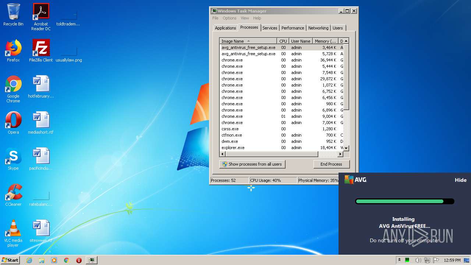
Task: Select the csrss.exe process row
Action: coord(281,129)
